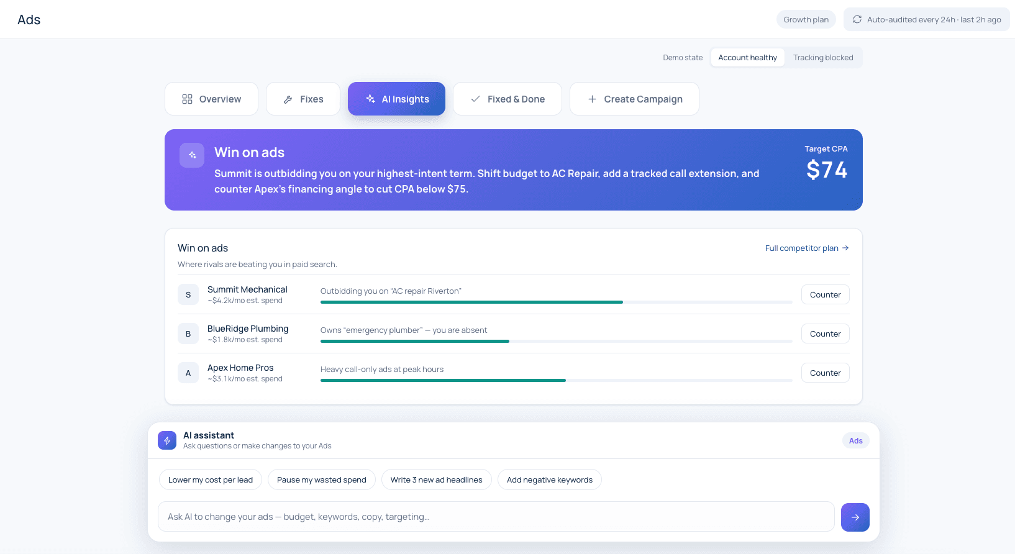Counter Apex Home Pros call-only ads

pyautogui.click(x=825, y=373)
